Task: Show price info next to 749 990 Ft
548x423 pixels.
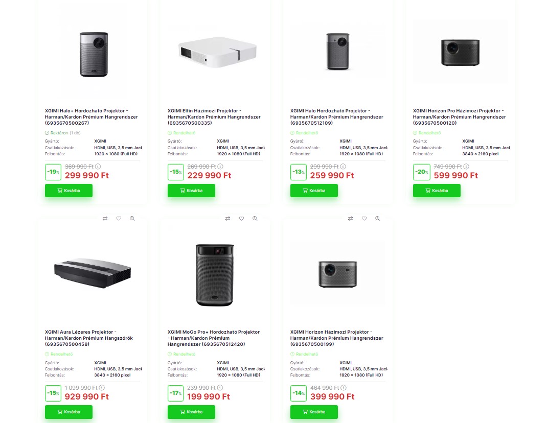Action: tap(466, 167)
